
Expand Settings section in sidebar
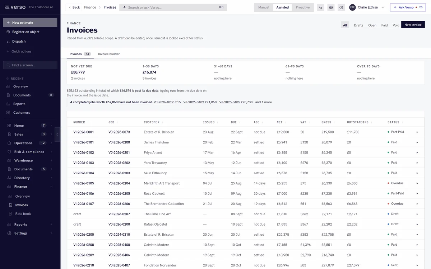pyautogui.click(x=30, y=233)
